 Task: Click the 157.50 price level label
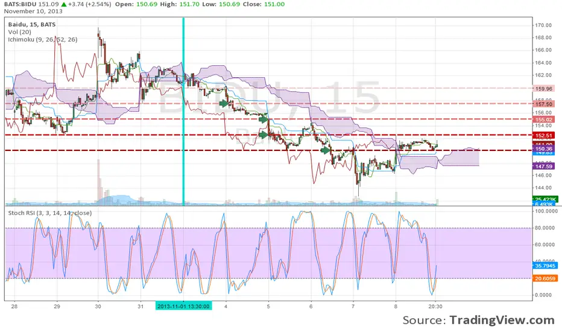click(544, 104)
